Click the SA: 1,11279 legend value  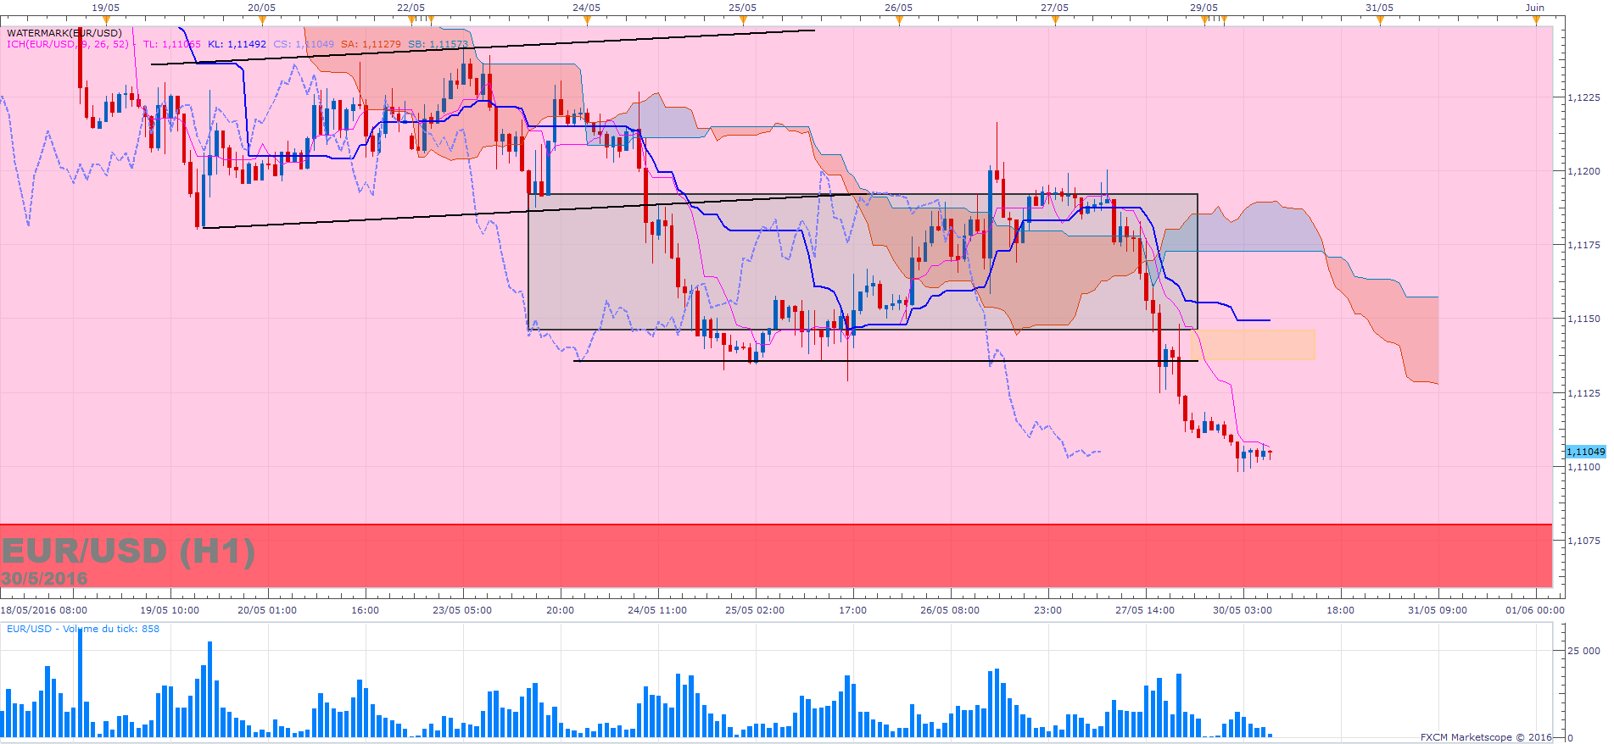371,44
